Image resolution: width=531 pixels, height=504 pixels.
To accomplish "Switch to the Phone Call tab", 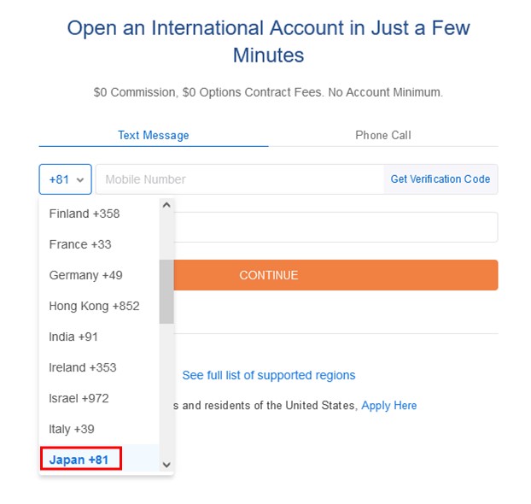I will click(383, 135).
